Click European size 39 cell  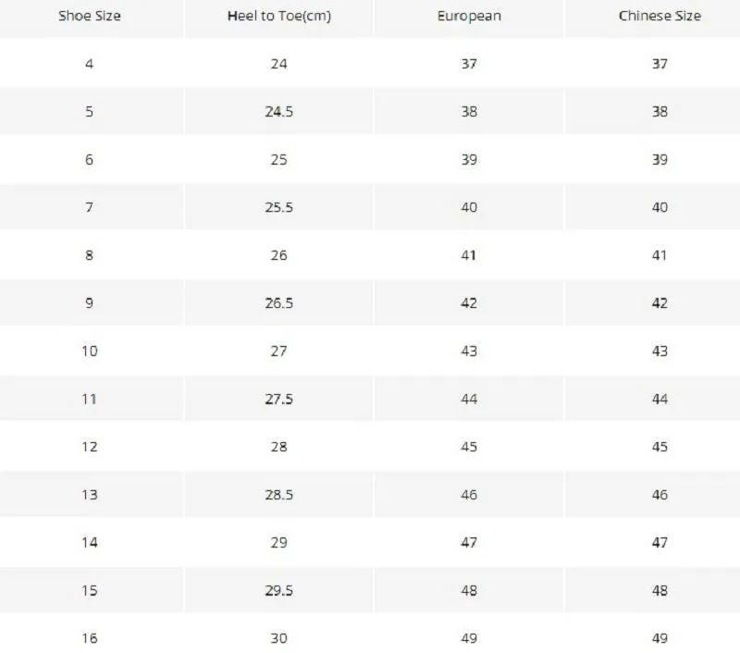pyautogui.click(x=469, y=159)
